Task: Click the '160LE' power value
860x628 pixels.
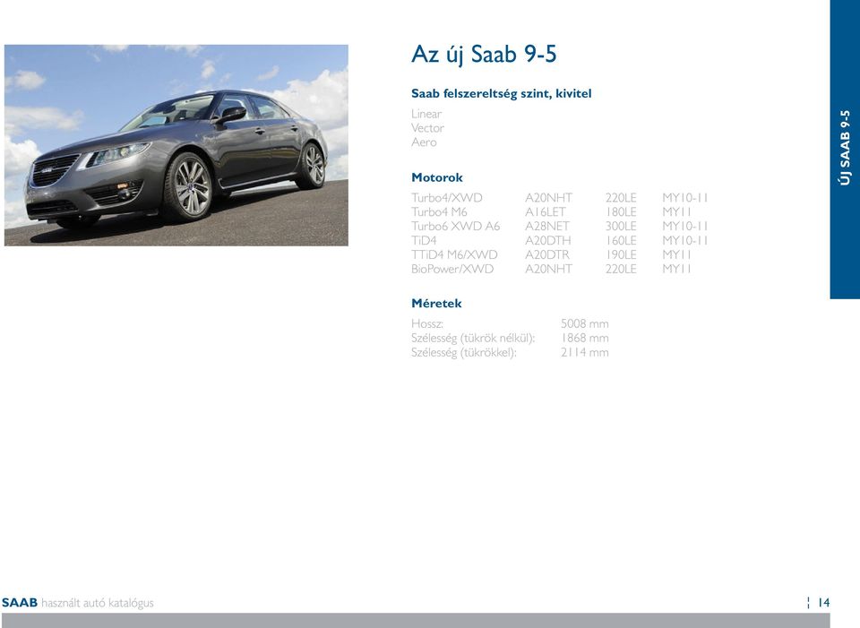Action: 621,240
